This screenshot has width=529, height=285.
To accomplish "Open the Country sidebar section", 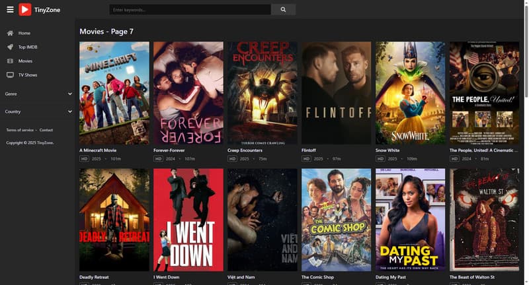I will coord(38,111).
